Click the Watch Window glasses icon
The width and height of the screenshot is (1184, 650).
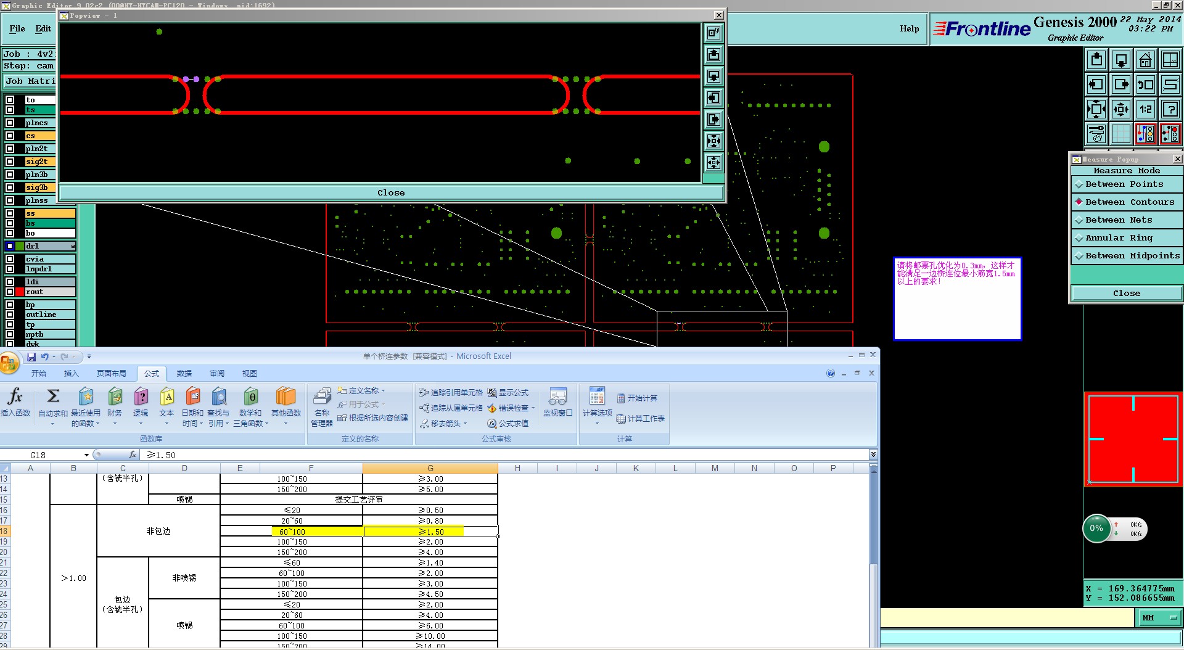[557, 397]
